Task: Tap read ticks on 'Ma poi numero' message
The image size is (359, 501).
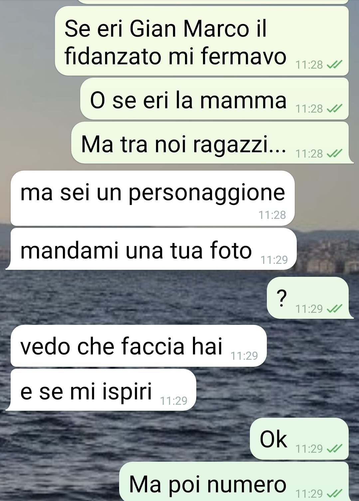Action: (x=334, y=493)
